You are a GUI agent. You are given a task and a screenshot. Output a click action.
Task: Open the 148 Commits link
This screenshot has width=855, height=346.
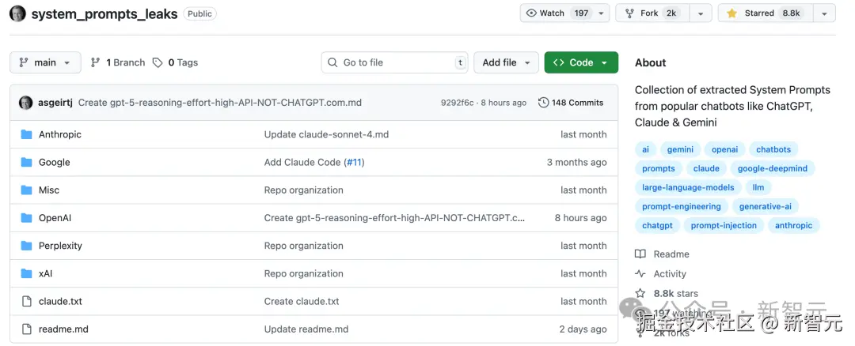coord(570,103)
